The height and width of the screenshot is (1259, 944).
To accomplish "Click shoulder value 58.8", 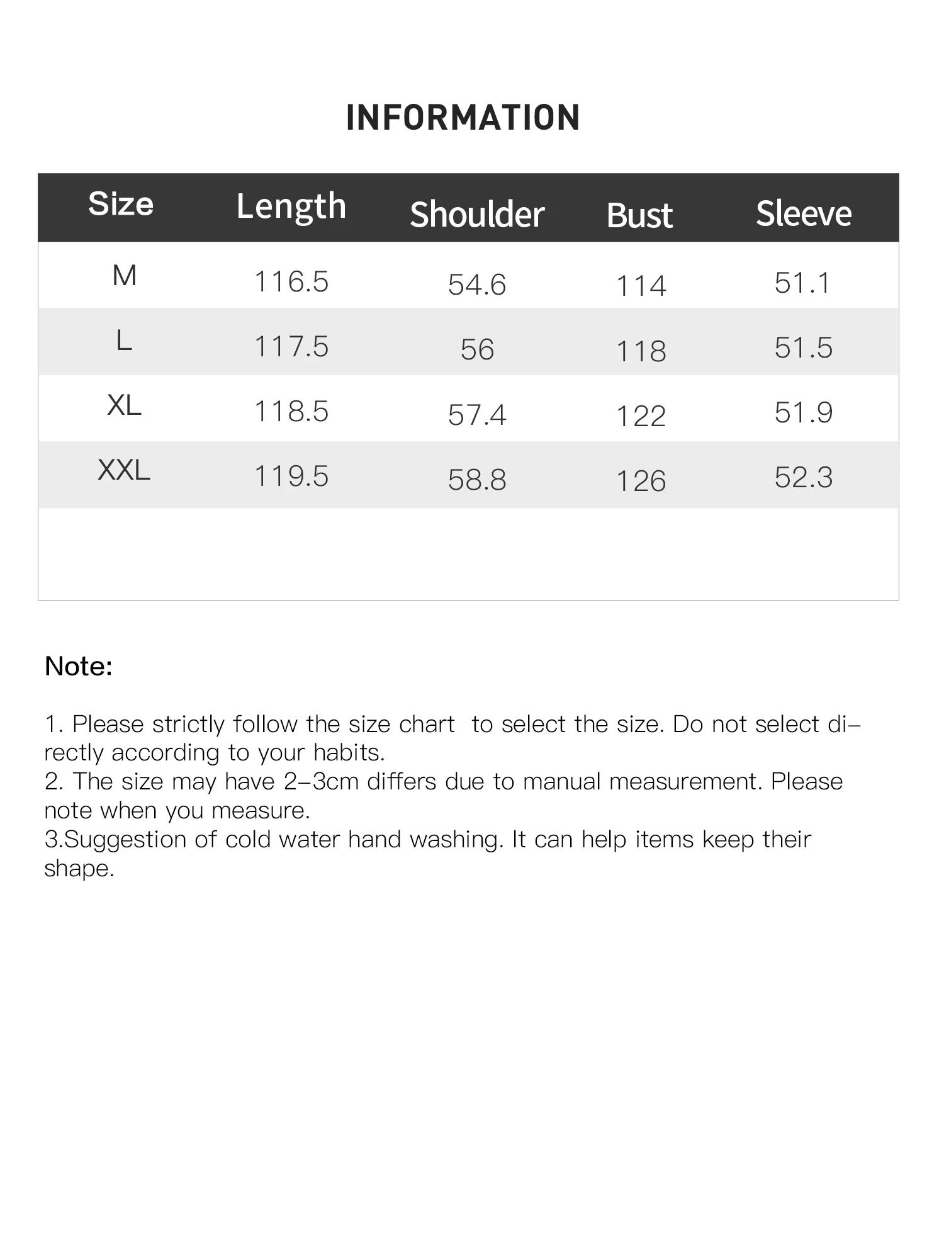I will pyautogui.click(x=476, y=480).
